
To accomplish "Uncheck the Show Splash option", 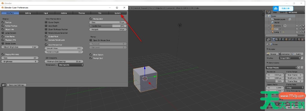I will click(x=91, y=55).
